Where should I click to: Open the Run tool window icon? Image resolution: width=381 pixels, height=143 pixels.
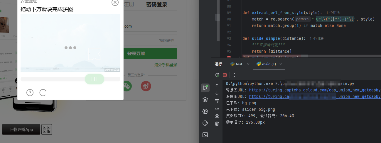[x=205, y=88]
